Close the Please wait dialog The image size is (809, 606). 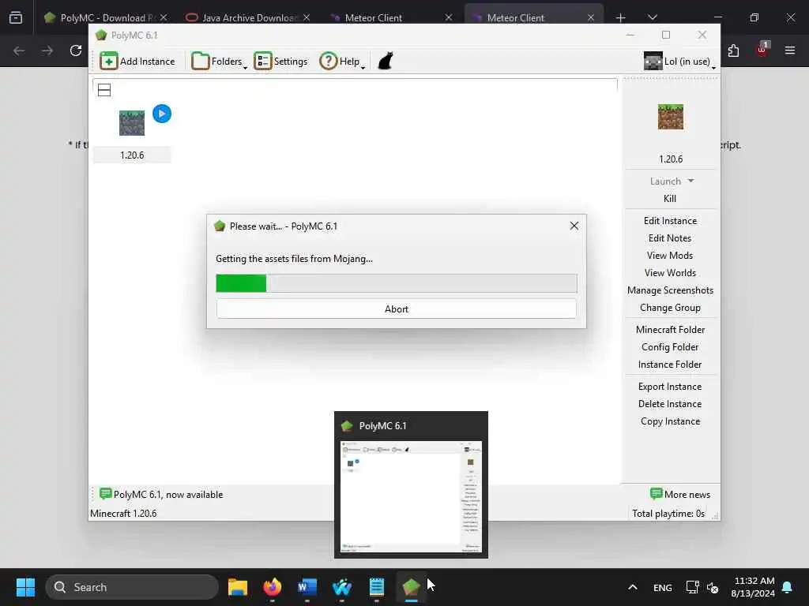(x=574, y=226)
